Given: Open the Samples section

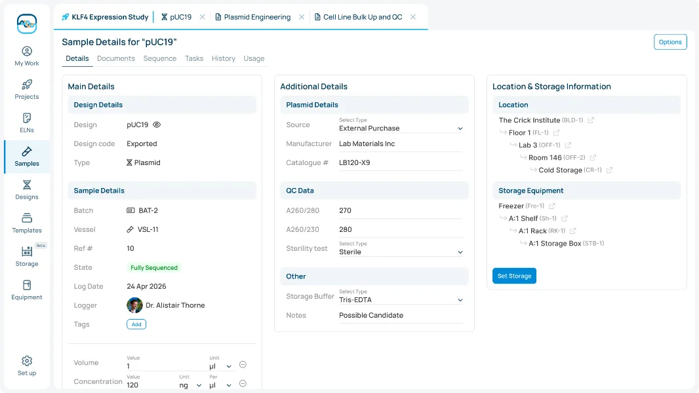Looking at the screenshot, I should (x=27, y=157).
